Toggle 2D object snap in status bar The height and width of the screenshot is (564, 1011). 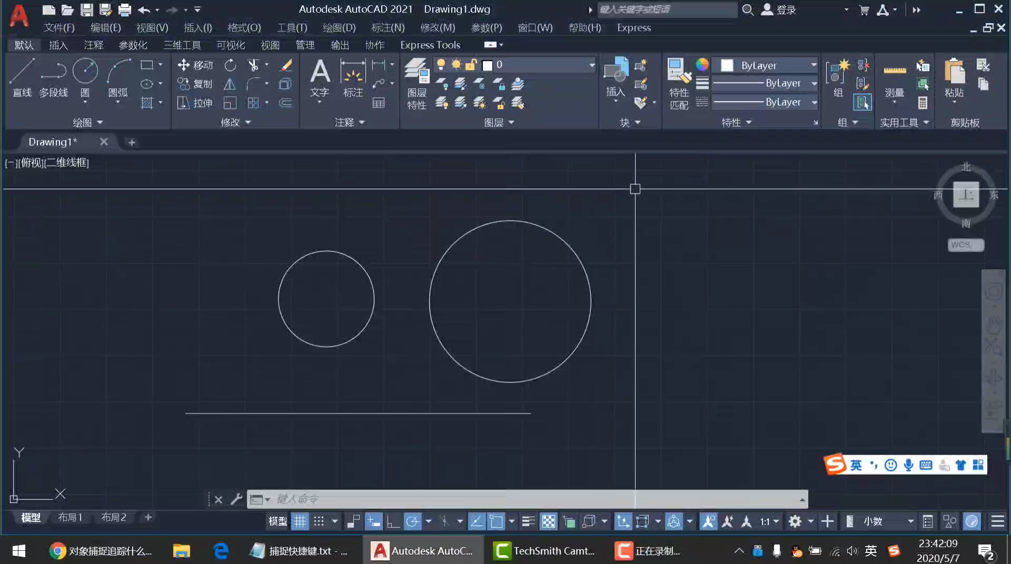point(496,521)
